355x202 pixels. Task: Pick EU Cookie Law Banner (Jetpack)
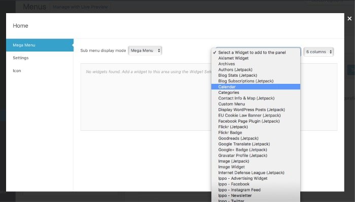pyautogui.click(x=248, y=116)
